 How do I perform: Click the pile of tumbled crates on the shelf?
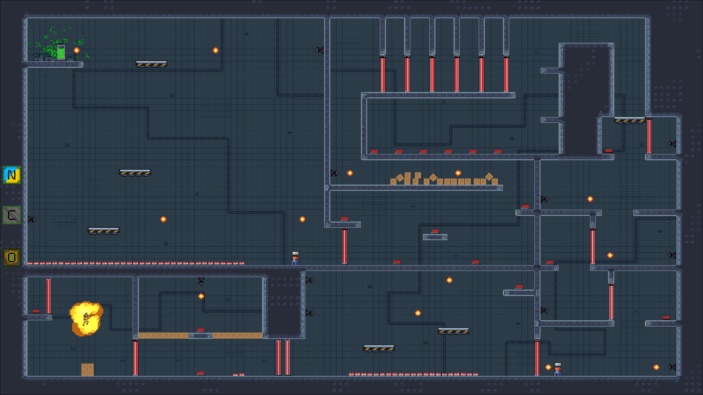444,179
